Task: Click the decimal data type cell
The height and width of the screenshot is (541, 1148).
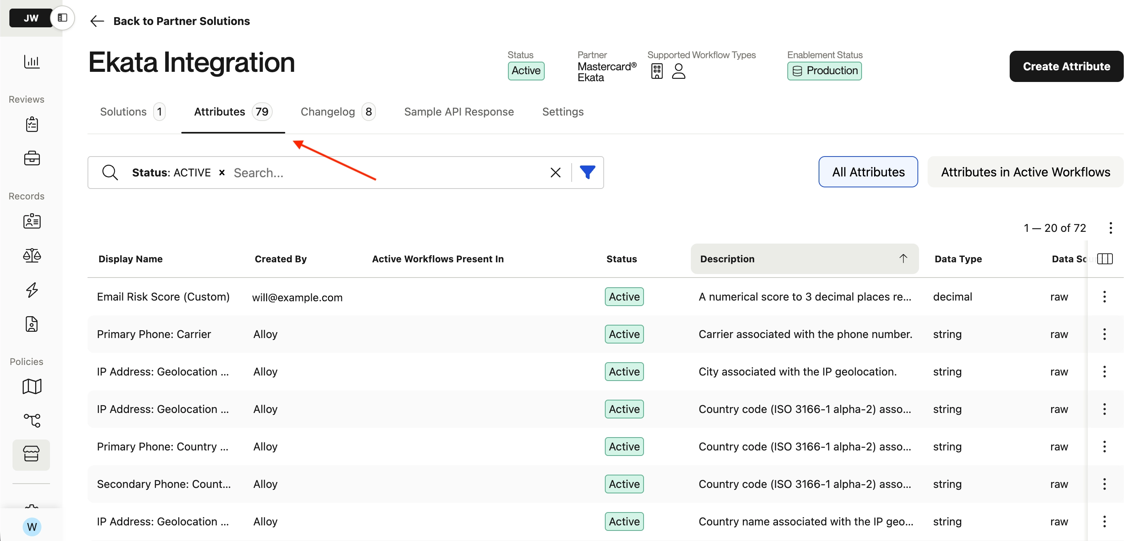Action: 952,297
